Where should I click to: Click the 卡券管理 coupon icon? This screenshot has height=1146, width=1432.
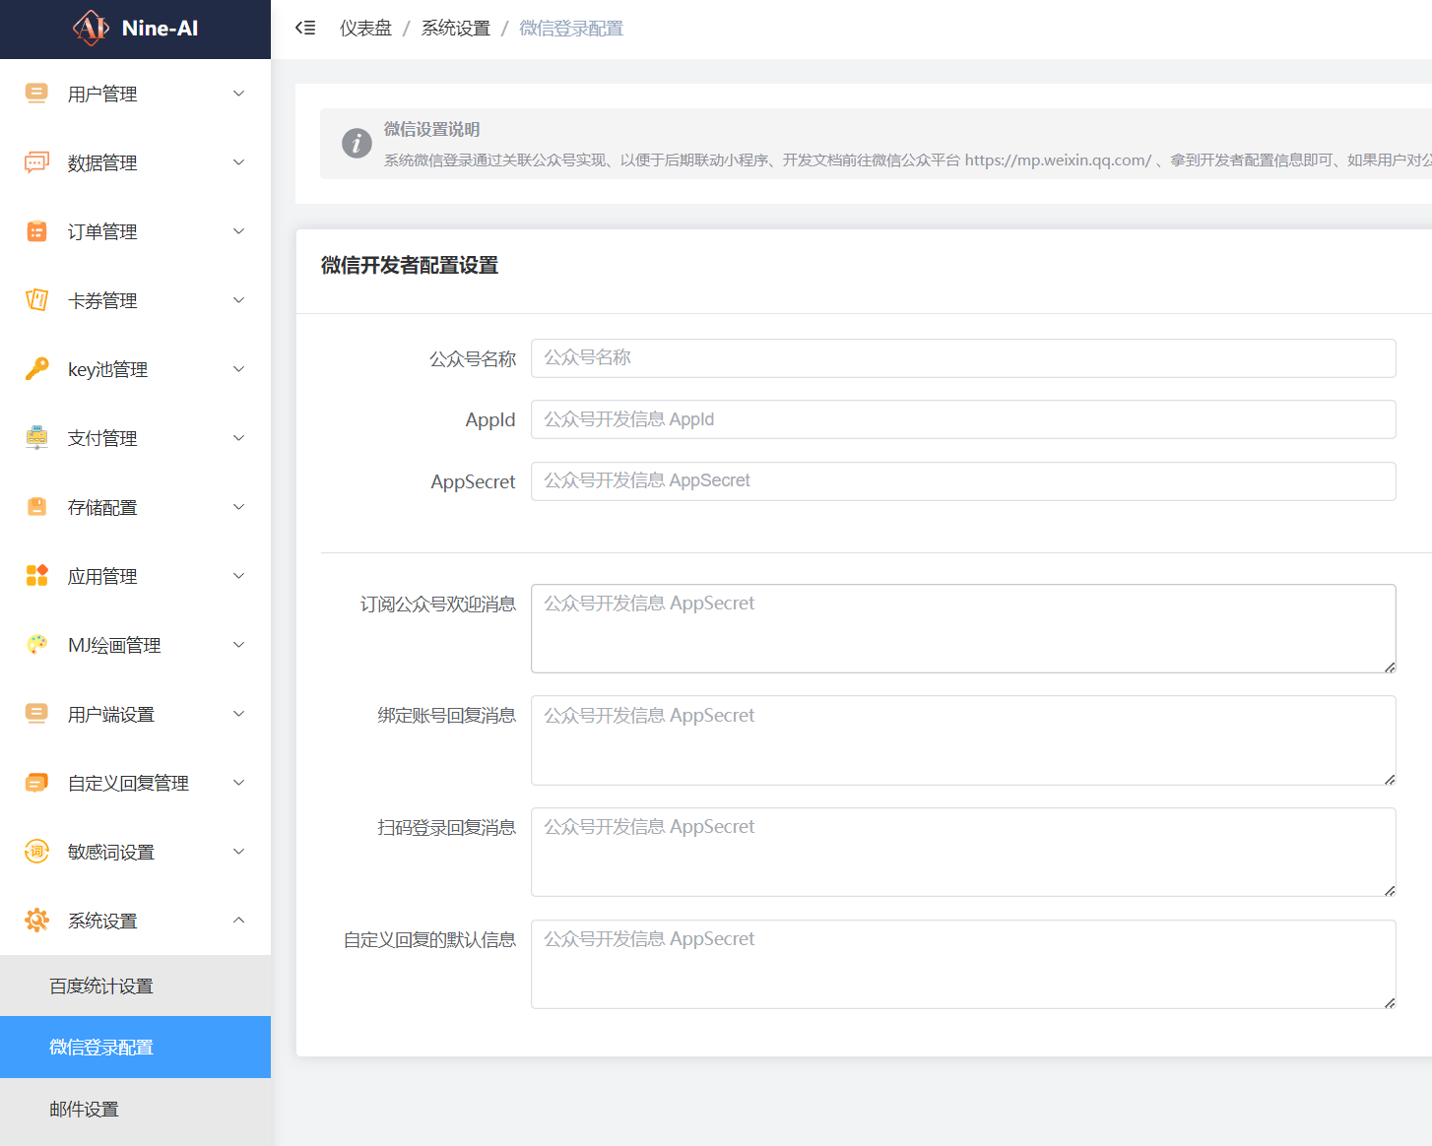tap(36, 300)
